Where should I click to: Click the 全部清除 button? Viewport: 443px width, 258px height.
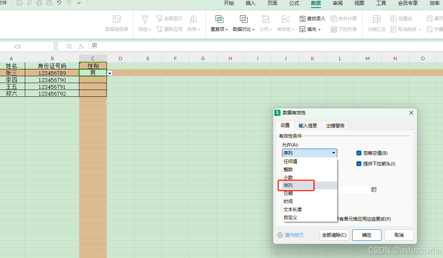(334, 235)
